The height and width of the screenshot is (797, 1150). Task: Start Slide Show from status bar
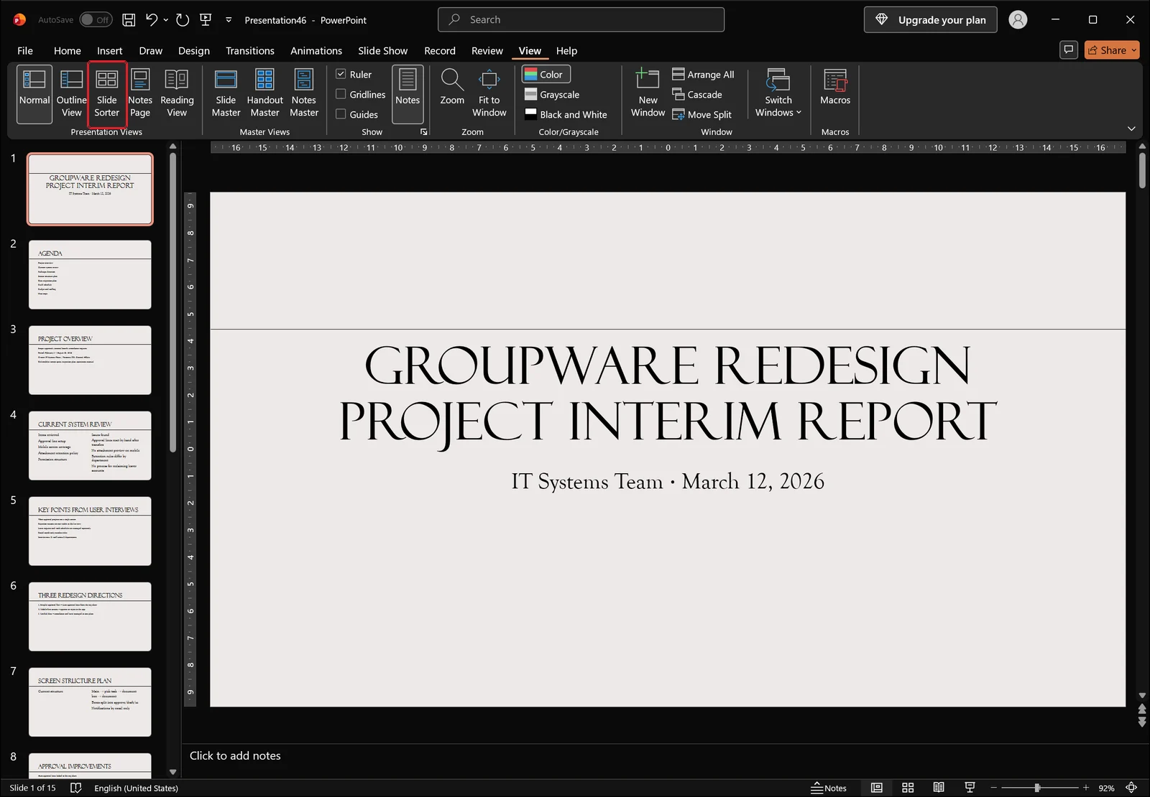pyautogui.click(x=970, y=788)
